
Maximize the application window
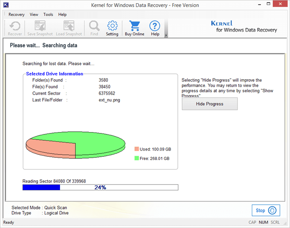pos(268,4)
